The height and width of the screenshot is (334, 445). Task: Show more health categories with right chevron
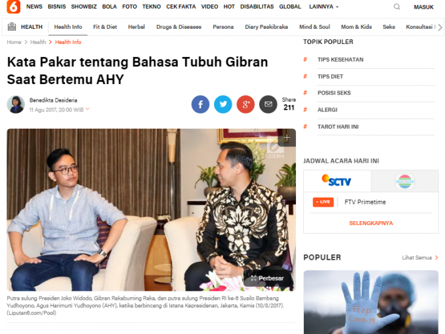(x=440, y=28)
